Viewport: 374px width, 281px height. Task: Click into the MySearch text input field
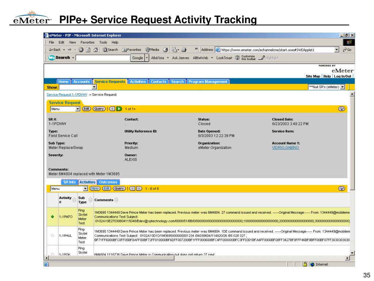pos(103,57)
